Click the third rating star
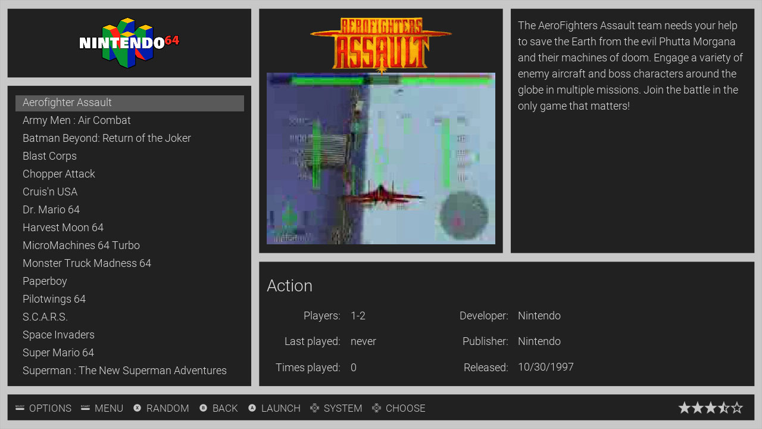The height and width of the screenshot is (429, 762). coord(711,408)
